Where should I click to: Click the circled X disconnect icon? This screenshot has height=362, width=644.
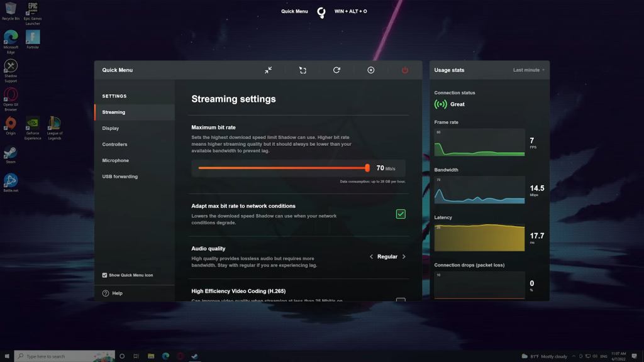click(x=371, y=70)
